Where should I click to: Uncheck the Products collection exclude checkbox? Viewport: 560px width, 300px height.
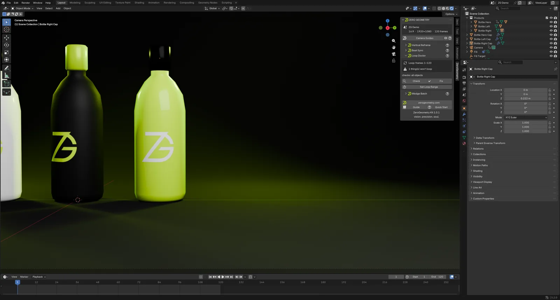[547, 18]
